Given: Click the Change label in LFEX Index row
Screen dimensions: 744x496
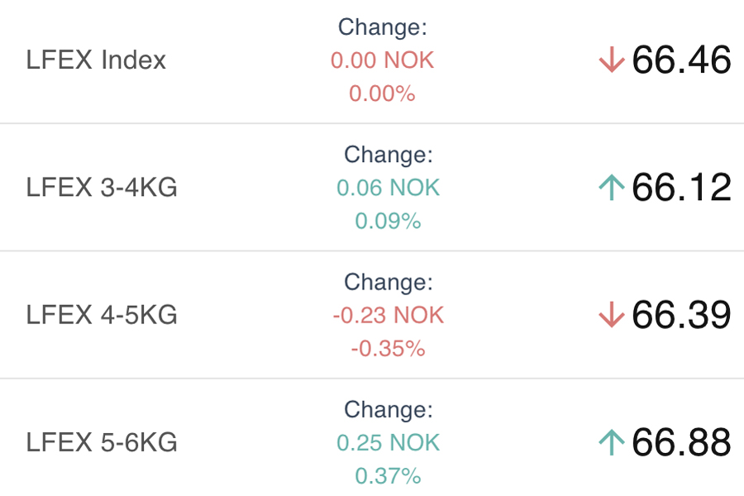Looking at the screenshot, I should pyautogui.click(x=383, y=26).
